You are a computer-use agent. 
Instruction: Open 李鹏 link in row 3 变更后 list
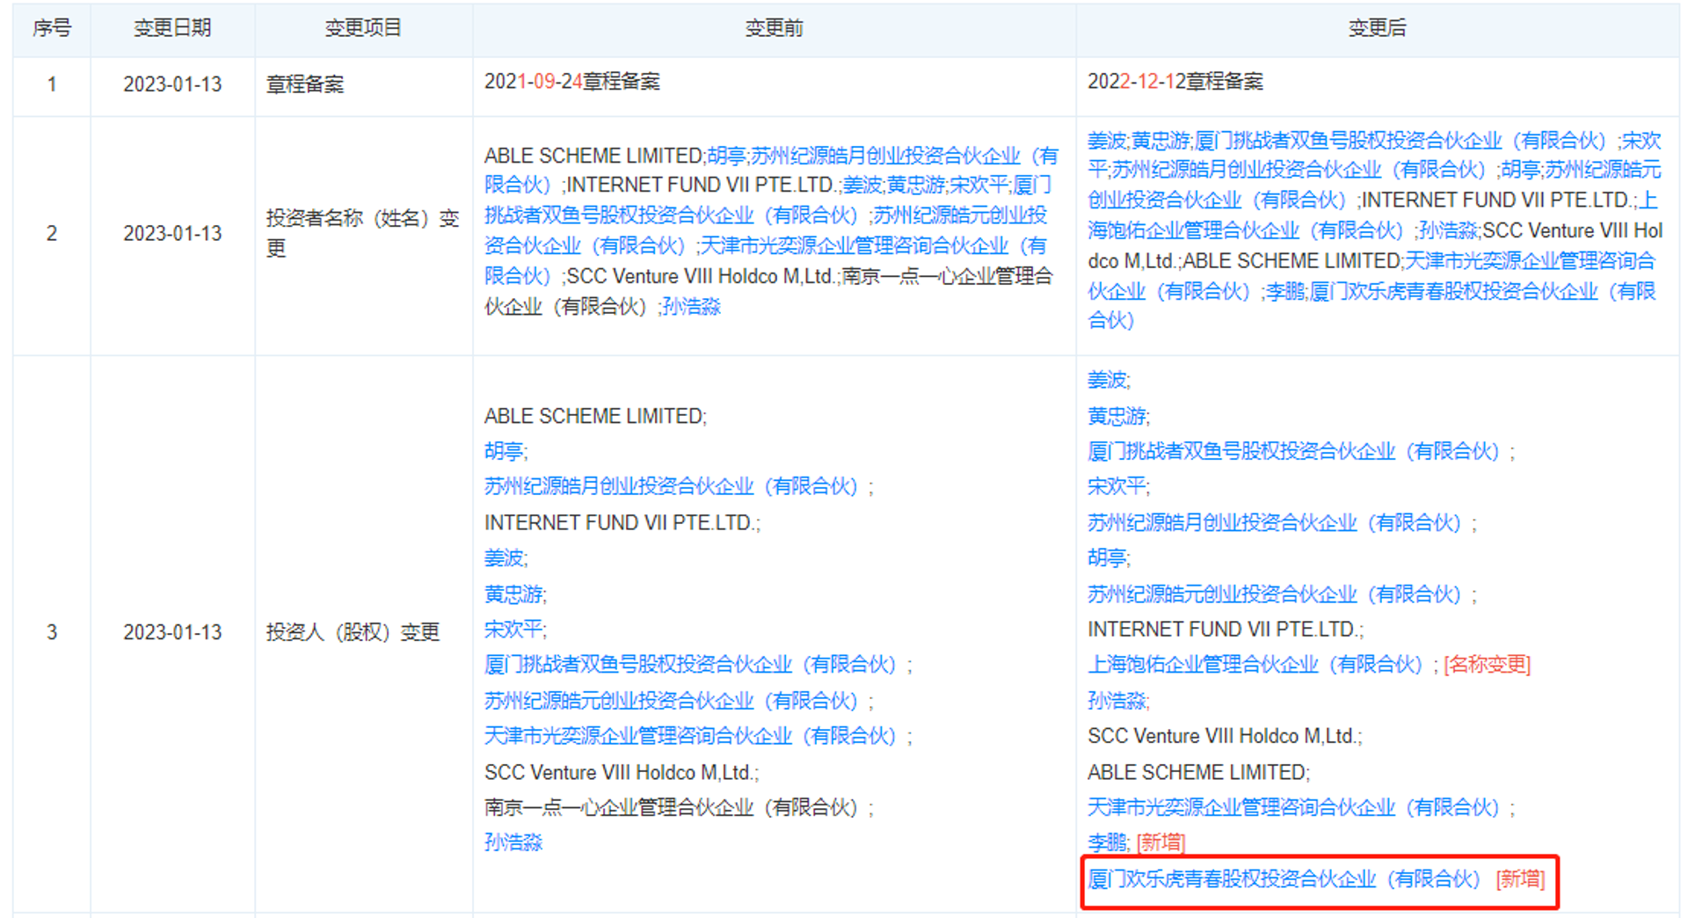click(x=1107, y=842)
